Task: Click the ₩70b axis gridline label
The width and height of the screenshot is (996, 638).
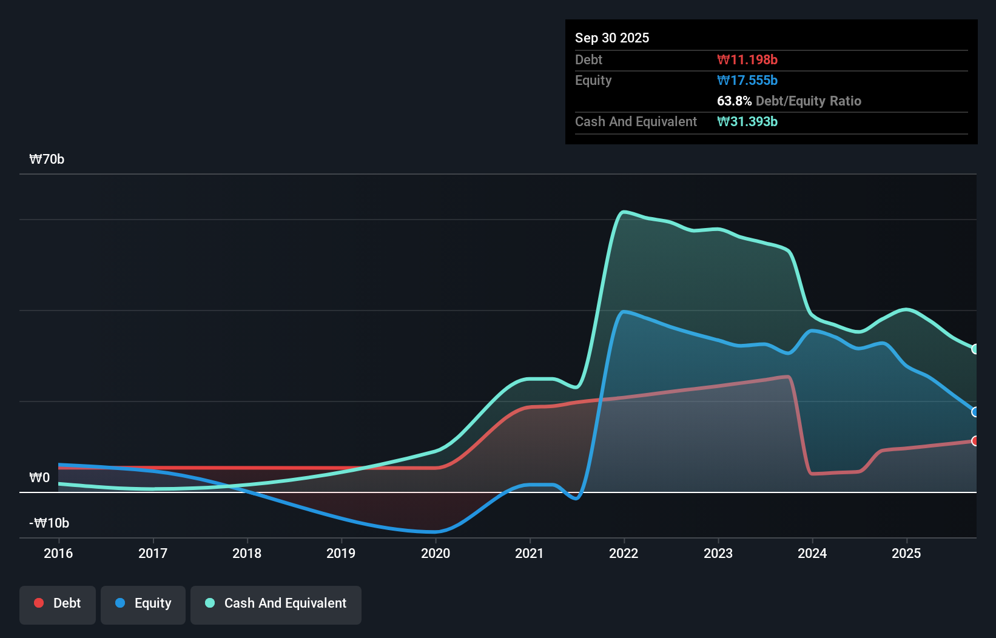Action: coord(47,159)
